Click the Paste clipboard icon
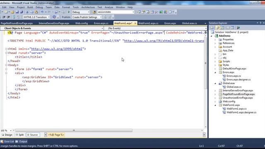265x149 pixels. (36, 12)
